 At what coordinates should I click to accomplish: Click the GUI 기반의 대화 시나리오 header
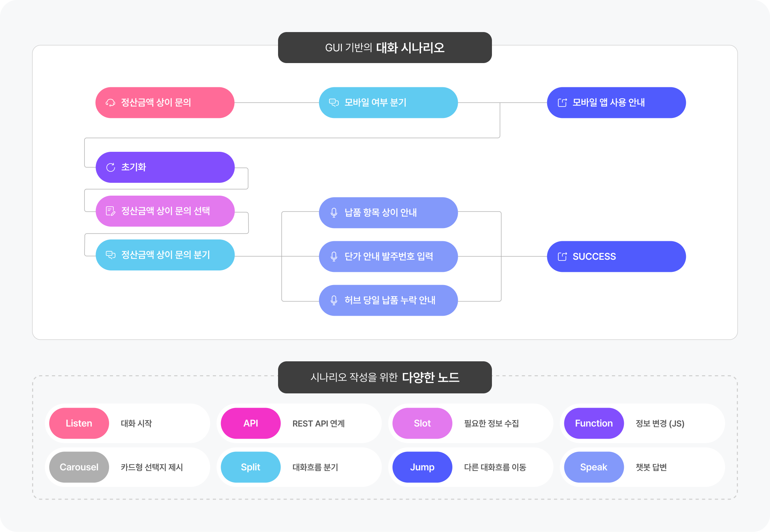tap(385, 48)
